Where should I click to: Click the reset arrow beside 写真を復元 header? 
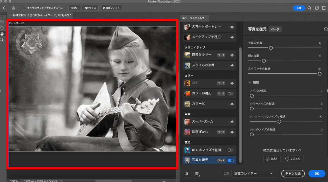click(325, 29)
